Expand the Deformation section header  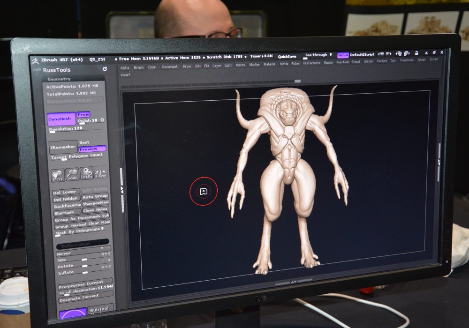pyautogui.click(x=83, y=244)
